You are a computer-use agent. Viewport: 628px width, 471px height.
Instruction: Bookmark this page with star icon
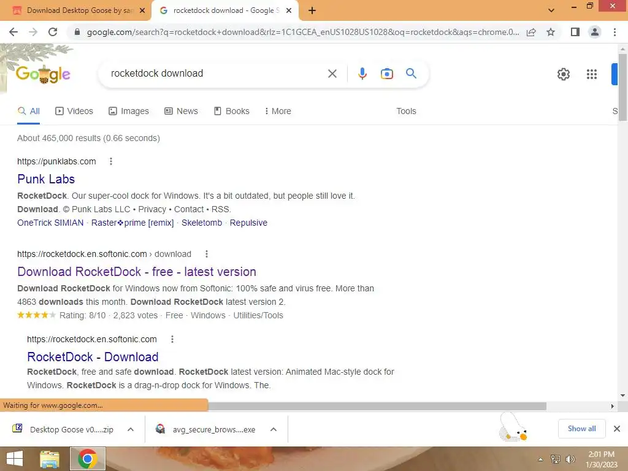[x=551, y=32]
